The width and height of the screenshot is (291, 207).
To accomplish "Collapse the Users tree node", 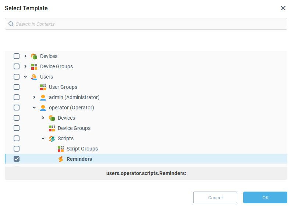I will coord(25,77).
